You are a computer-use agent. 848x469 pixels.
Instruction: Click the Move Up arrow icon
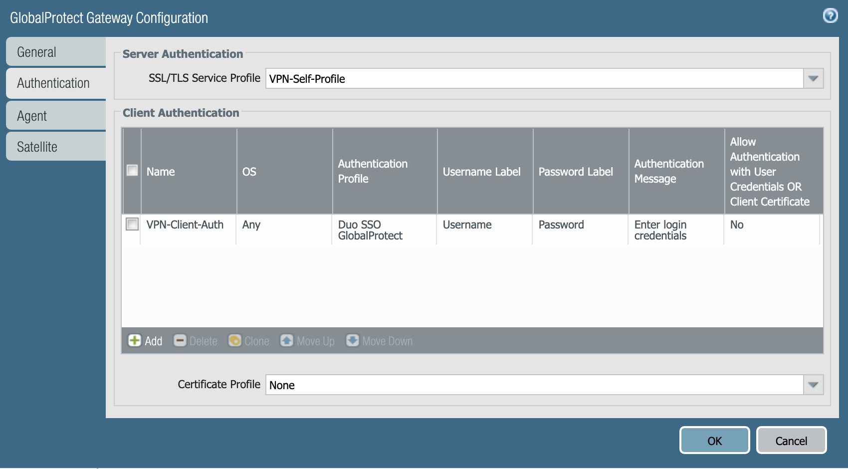click(287, 341)
